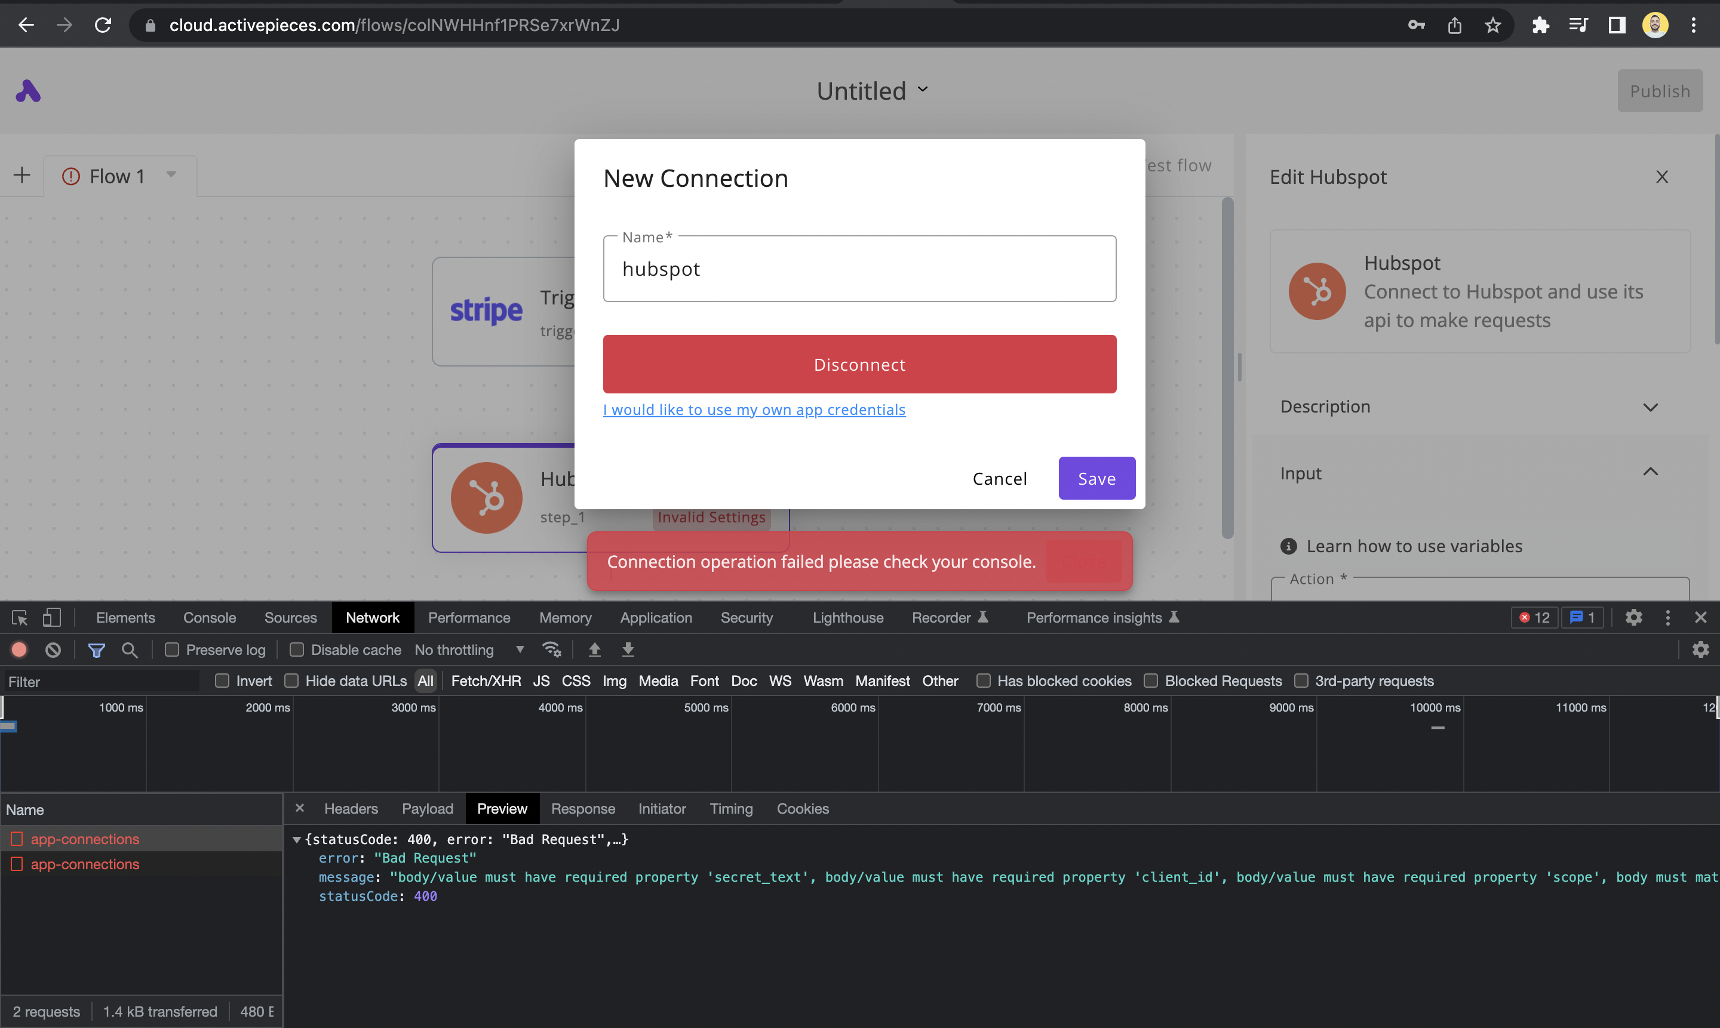The width and height of the screenshot is (1720, 1028).
Task: Select the inspect element cursor tool
Action: (18, 617)
